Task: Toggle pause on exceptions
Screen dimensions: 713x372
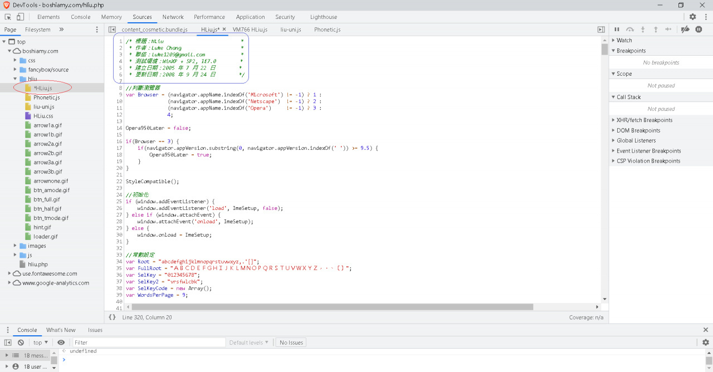Action: [699, 30]
